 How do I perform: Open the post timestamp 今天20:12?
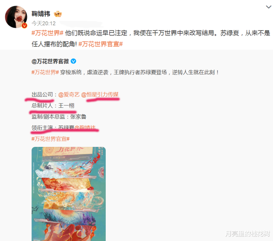pos(44,24)
